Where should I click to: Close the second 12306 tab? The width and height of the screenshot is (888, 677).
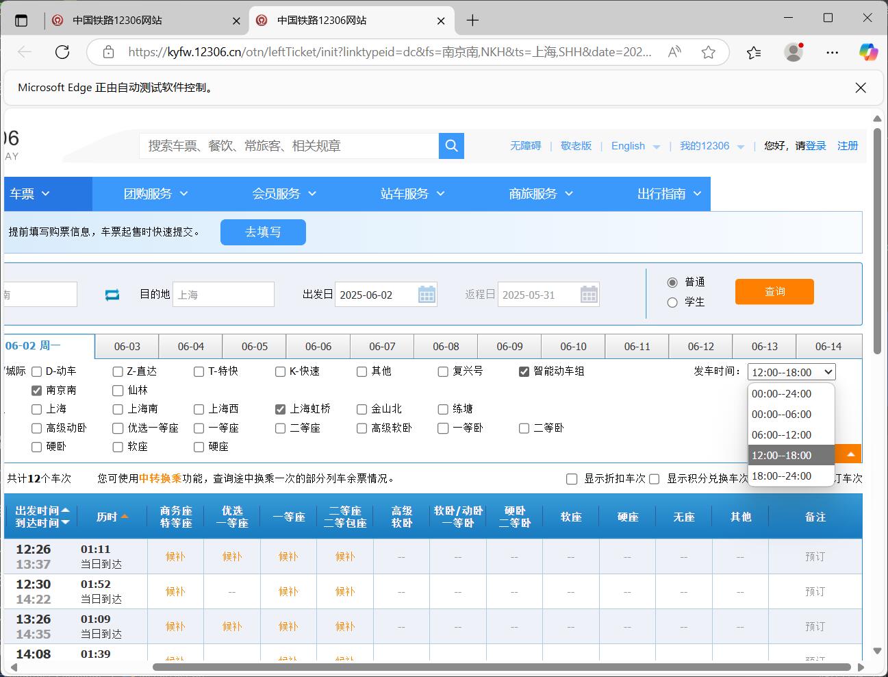[x=442, y=21]
